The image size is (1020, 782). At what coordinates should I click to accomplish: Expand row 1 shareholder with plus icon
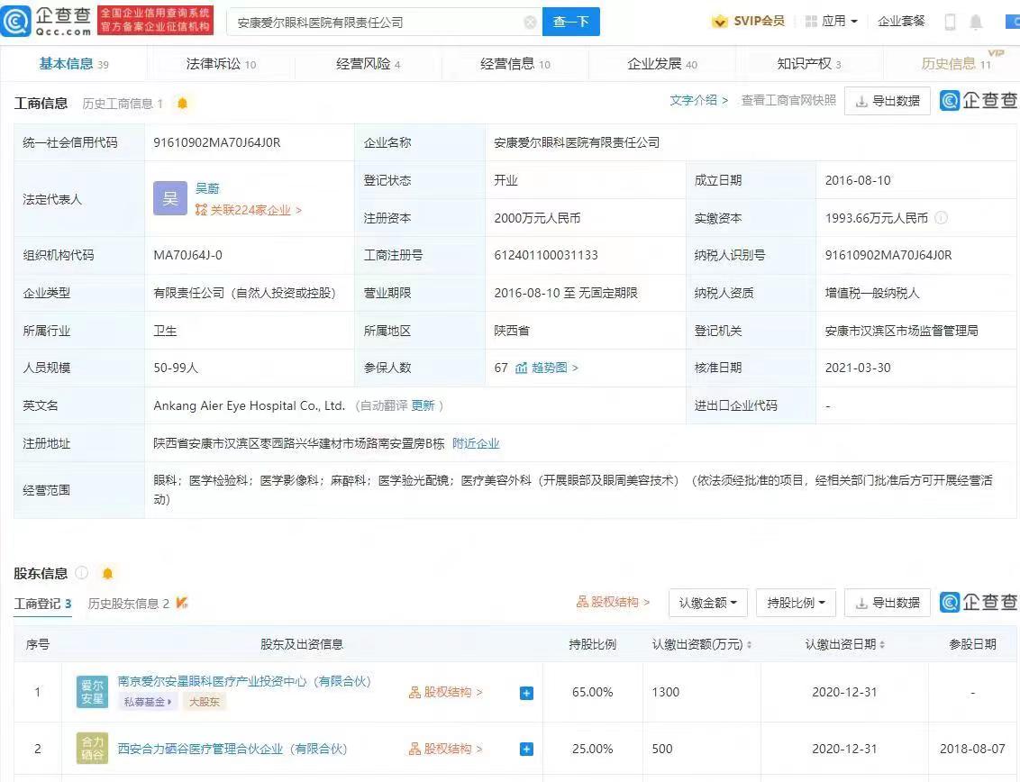tap(527, 693)
